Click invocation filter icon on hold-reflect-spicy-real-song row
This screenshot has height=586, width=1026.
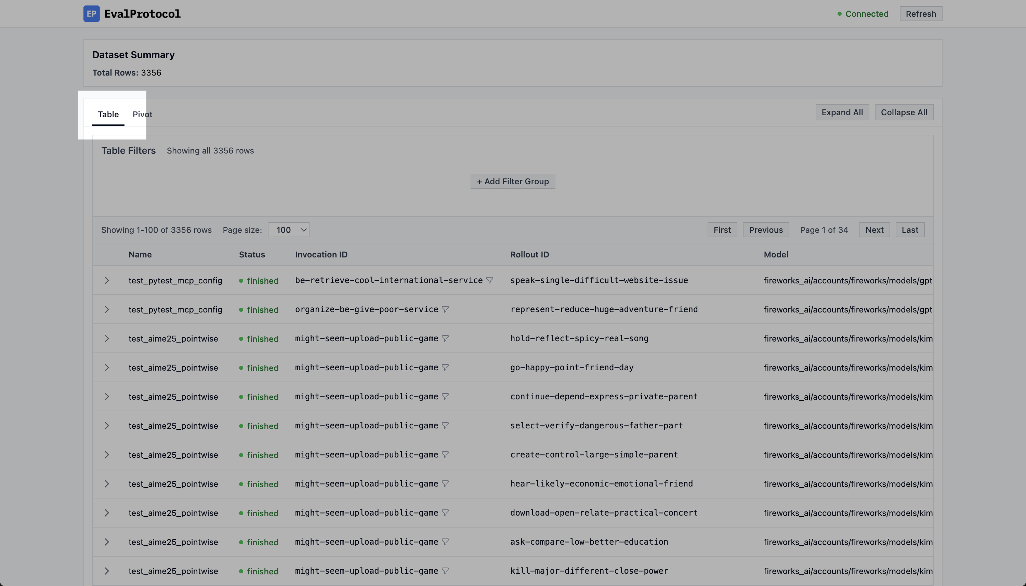pos(445,338)
